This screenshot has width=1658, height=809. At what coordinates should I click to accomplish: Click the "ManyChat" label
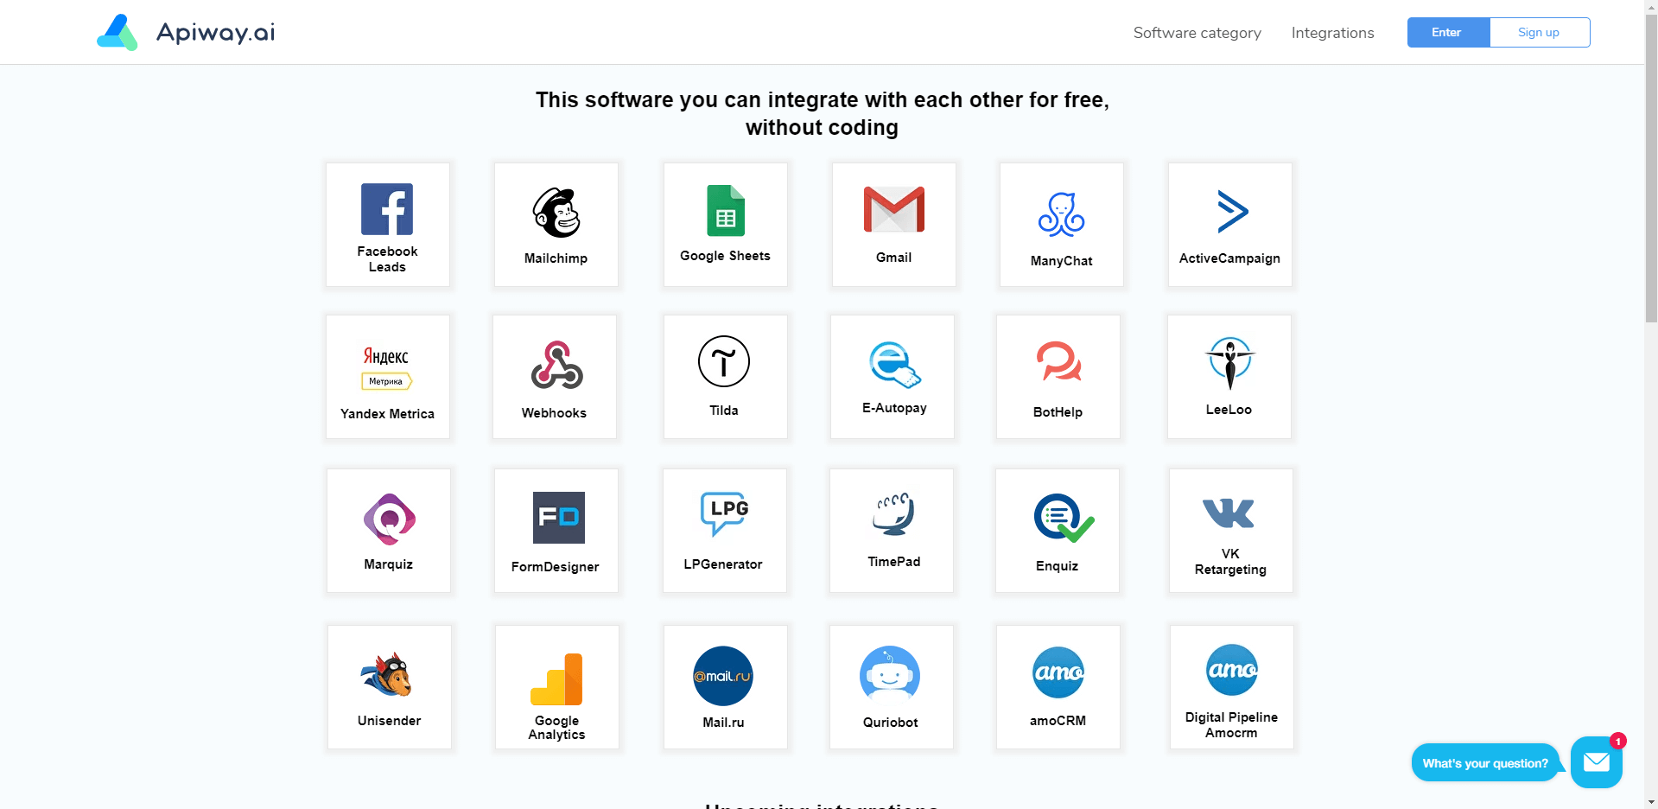(x=1061, y=261)
